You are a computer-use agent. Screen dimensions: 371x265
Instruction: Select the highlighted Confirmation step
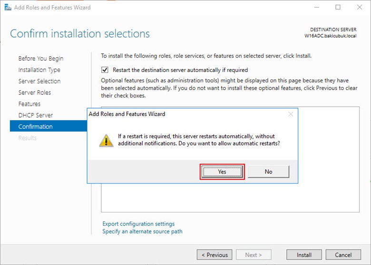36,127
